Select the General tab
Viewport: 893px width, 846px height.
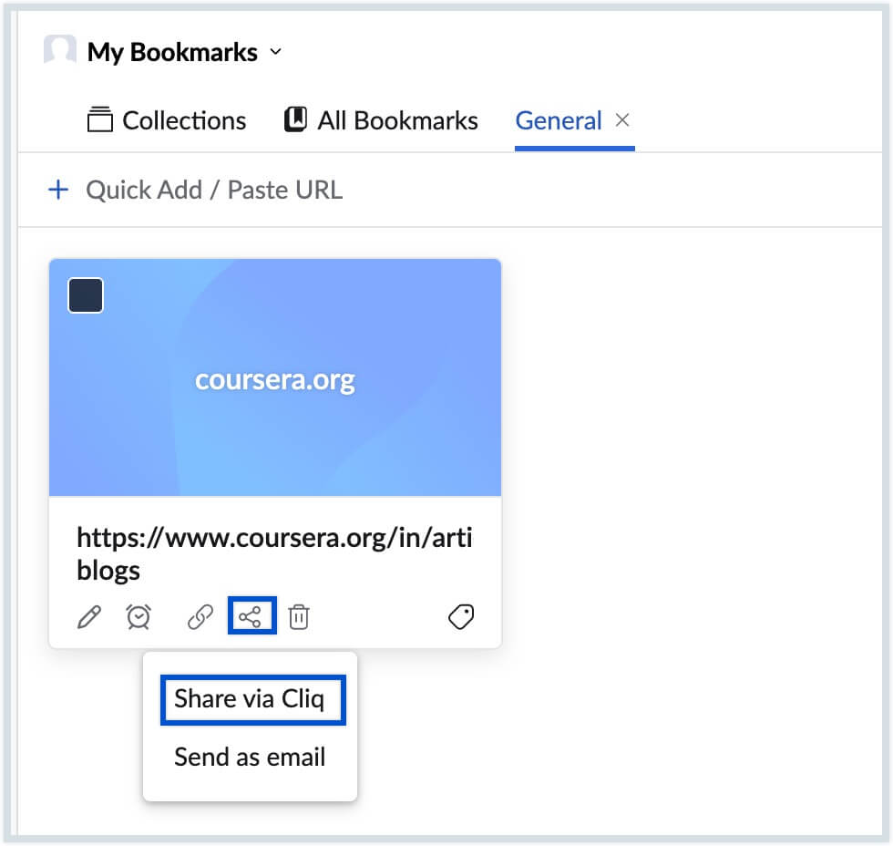click(558, 120)
